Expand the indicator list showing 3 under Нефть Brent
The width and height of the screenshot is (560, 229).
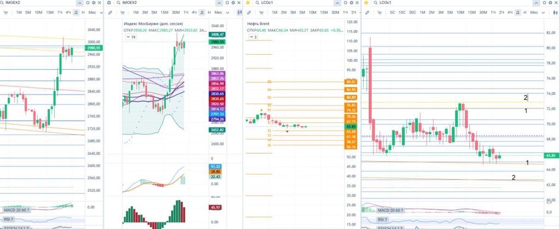pyautogui.click(x=253, y=37)
